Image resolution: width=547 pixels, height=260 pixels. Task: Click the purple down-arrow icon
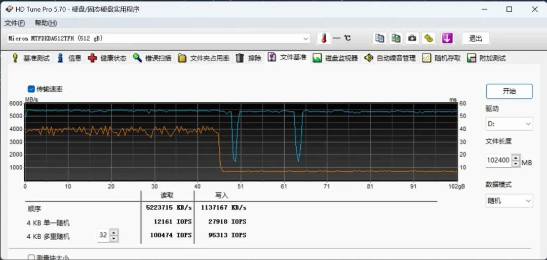(447, 39)
